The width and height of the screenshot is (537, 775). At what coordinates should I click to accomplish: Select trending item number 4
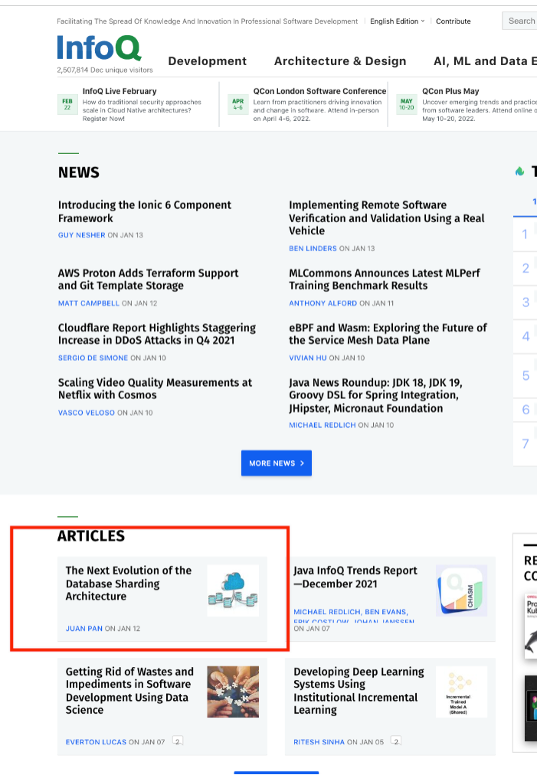[x=526, y=337]
